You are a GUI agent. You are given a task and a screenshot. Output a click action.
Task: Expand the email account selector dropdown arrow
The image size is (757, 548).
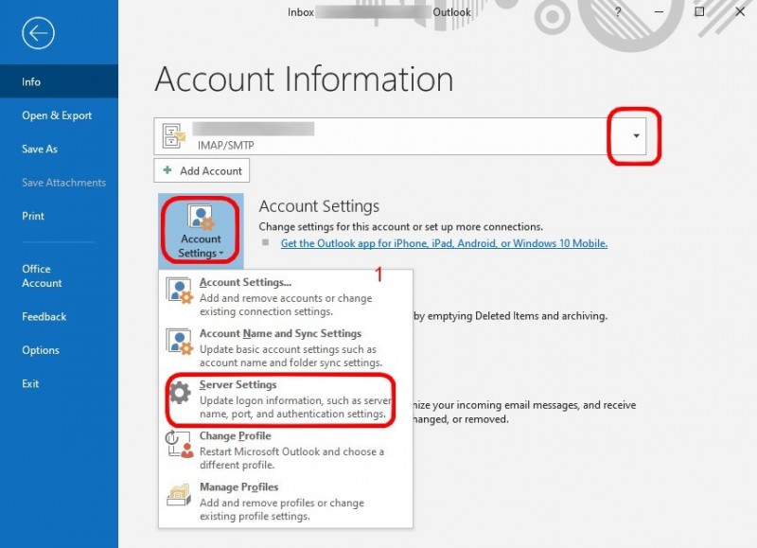click(636, 136)
